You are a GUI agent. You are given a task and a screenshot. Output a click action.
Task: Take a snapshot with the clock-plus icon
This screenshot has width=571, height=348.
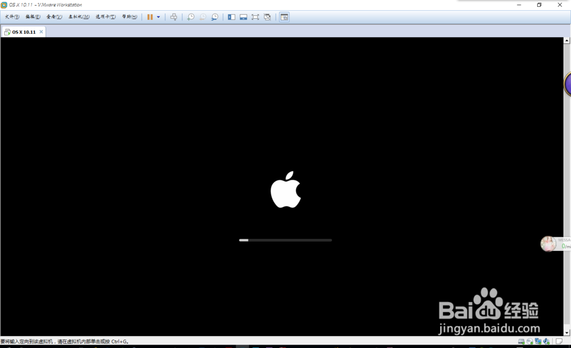(191, 17)
